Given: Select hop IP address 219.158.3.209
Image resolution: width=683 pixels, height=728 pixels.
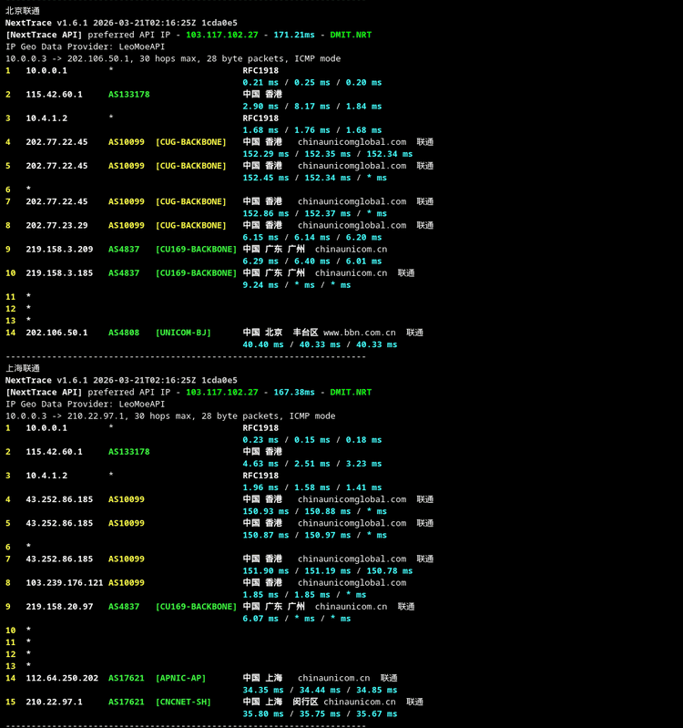Looking at the screenshot, I should coord(59,249).
